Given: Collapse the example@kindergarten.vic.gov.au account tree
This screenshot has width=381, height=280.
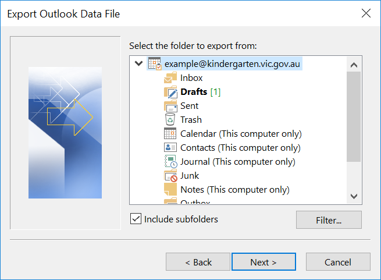Looking at the screenshot, I should pyautogui.click(x=139, y=63).
